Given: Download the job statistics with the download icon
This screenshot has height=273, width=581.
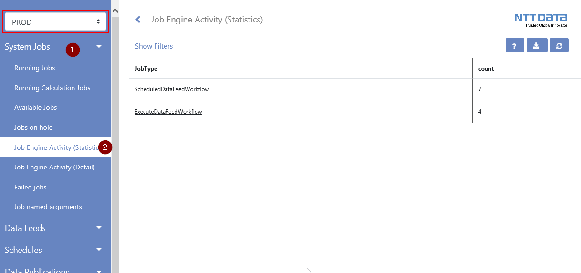Looking at the screenshot, I should 537,46.
